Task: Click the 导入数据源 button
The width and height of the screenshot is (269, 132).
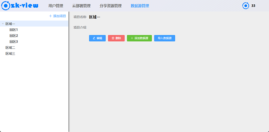Action: point(164,38)
